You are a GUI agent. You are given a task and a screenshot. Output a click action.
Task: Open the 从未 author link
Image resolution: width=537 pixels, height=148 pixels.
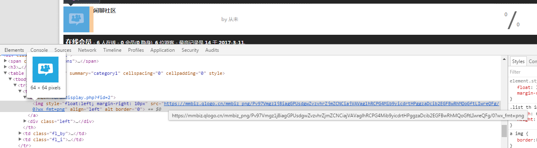coord(233,19)
